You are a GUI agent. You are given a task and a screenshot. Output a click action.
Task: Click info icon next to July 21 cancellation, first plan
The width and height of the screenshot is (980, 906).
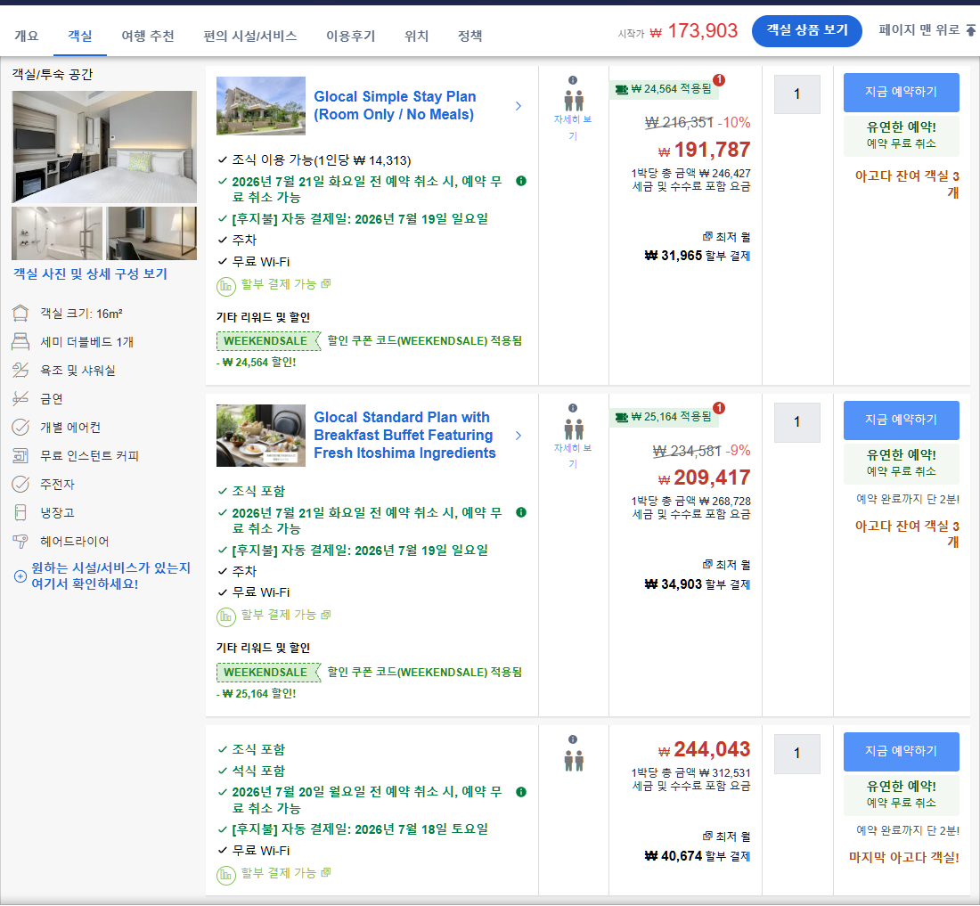(x=521, y=181)
